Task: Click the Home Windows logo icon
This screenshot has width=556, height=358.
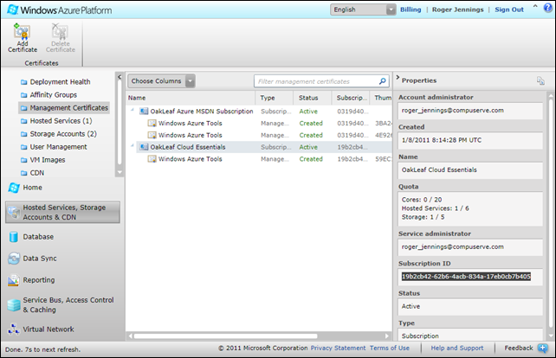Action: pos(14,188)
